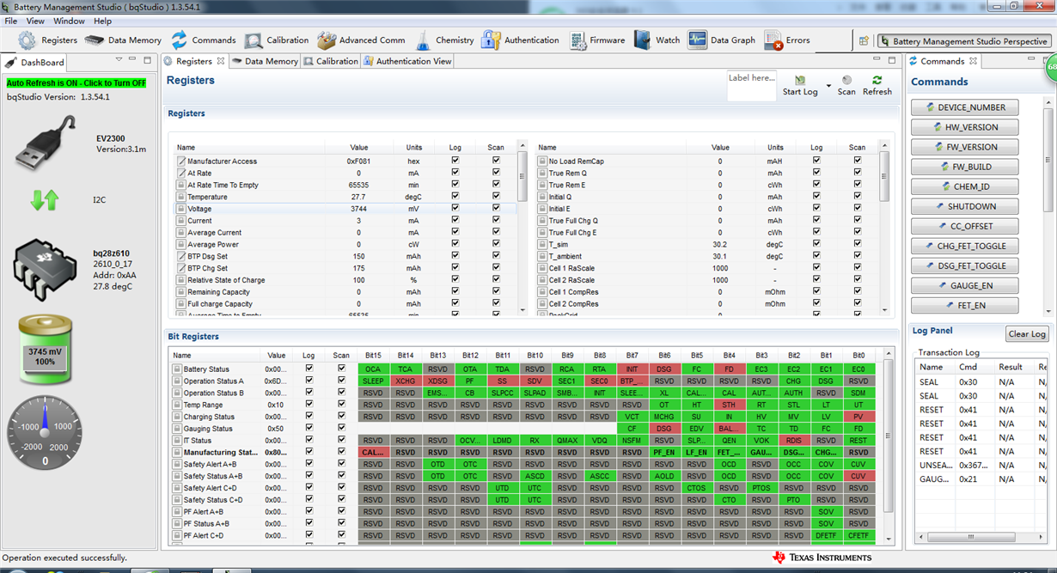Click the green SLEEP bit cell
The width and height of the screenshot is (1057, 573).
tap(373, 381)
